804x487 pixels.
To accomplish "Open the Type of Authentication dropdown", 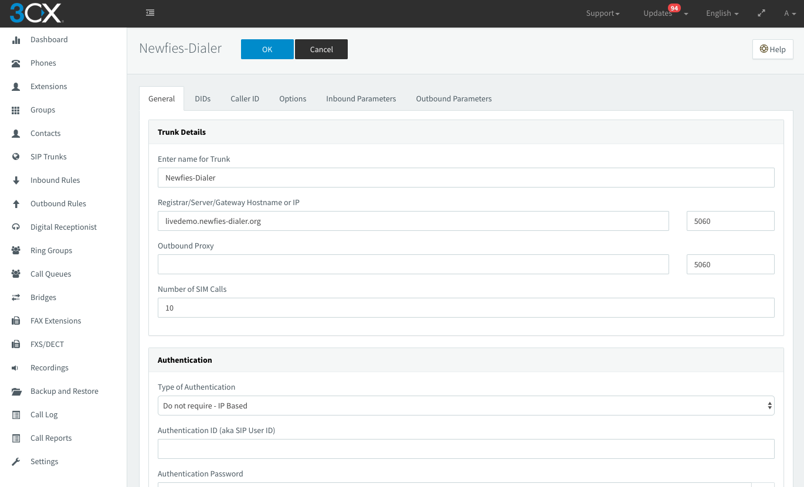I will pos(466,406).
